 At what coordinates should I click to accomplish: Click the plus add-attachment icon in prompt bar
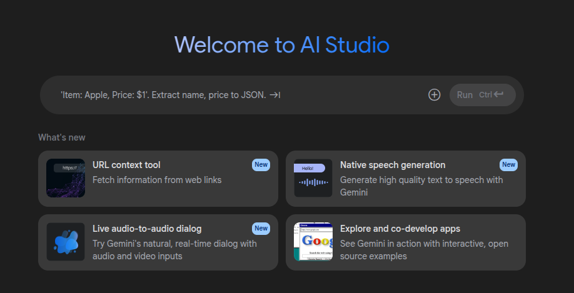(434, 95)
